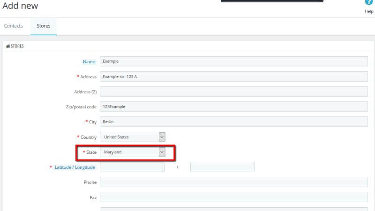Click the Zip/postal code label
Screen dimensions: 375x211
tap(81, 107)
